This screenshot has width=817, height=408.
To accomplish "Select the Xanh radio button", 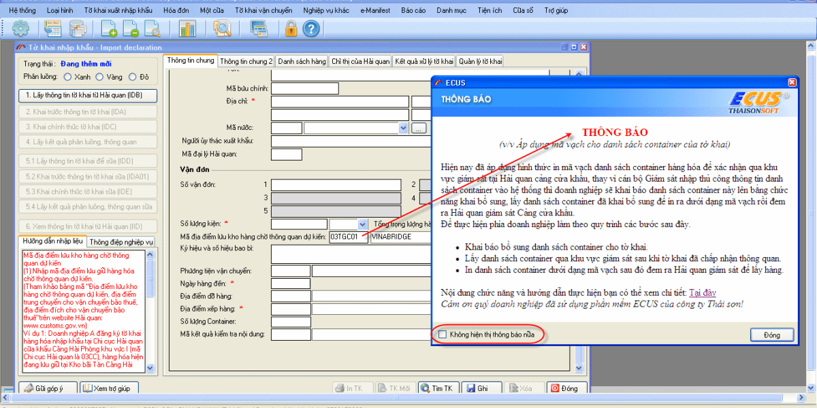I will 67,77.
